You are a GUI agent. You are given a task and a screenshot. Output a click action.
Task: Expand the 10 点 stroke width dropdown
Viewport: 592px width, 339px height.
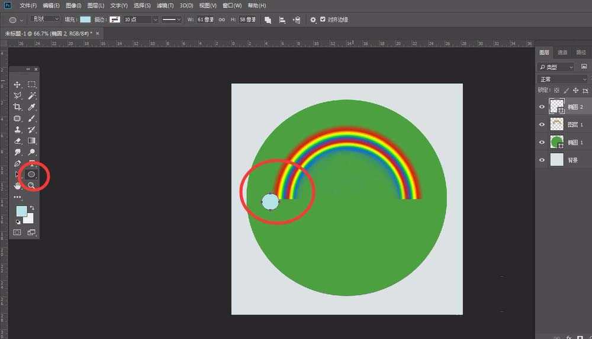(x=155, y=20)
